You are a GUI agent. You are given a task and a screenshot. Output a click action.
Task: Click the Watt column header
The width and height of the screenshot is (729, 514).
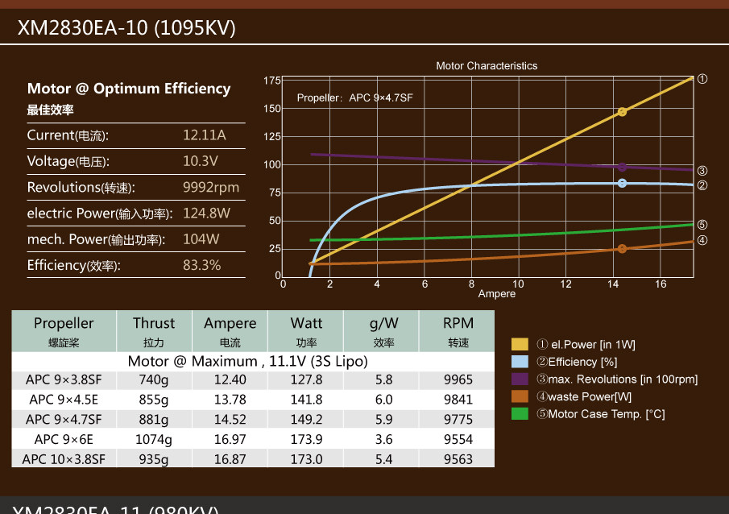point(306,331)
